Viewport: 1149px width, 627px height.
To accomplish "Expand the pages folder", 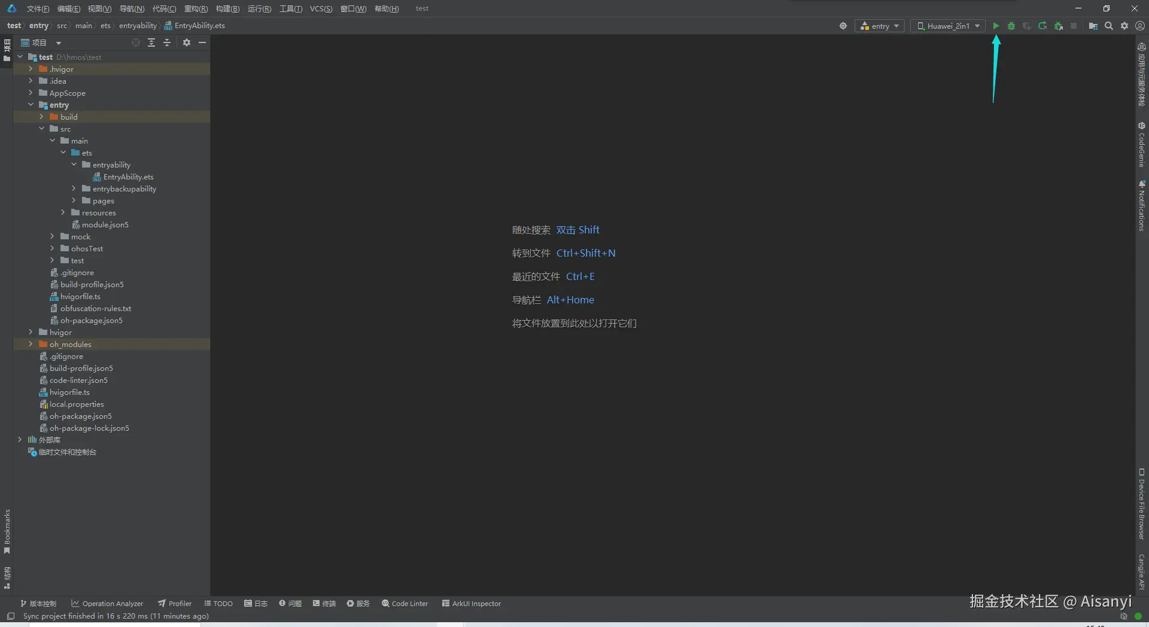I will (x=74, y=200).
